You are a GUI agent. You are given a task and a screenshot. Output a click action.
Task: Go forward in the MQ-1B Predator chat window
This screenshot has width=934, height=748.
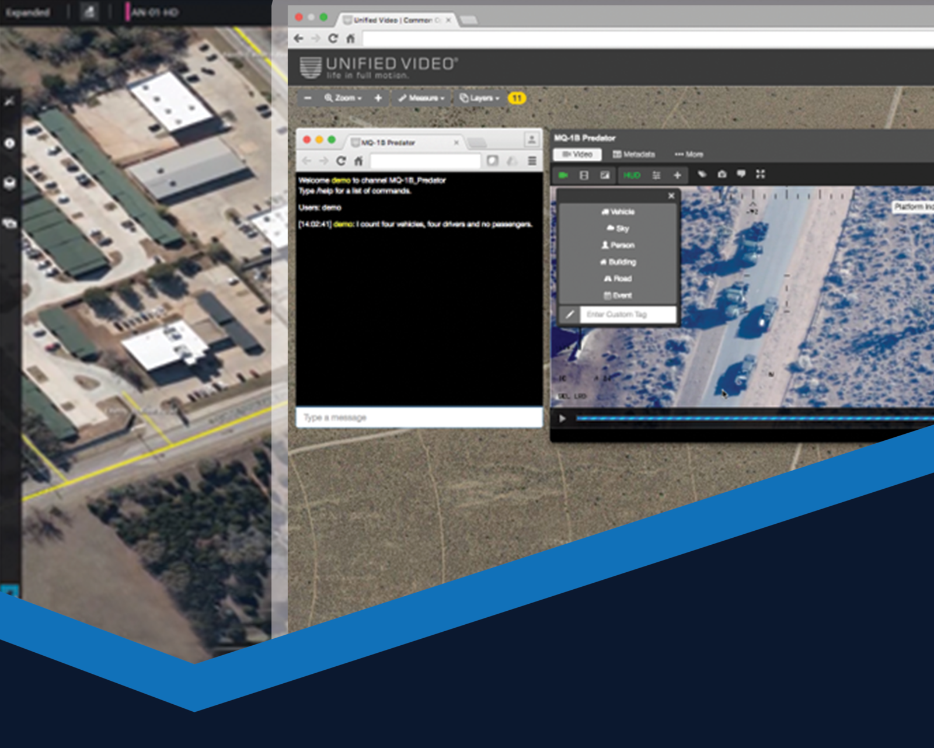click(323, 161)
